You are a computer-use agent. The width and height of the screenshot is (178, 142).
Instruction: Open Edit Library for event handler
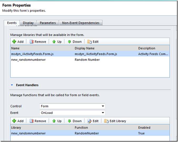115,121
